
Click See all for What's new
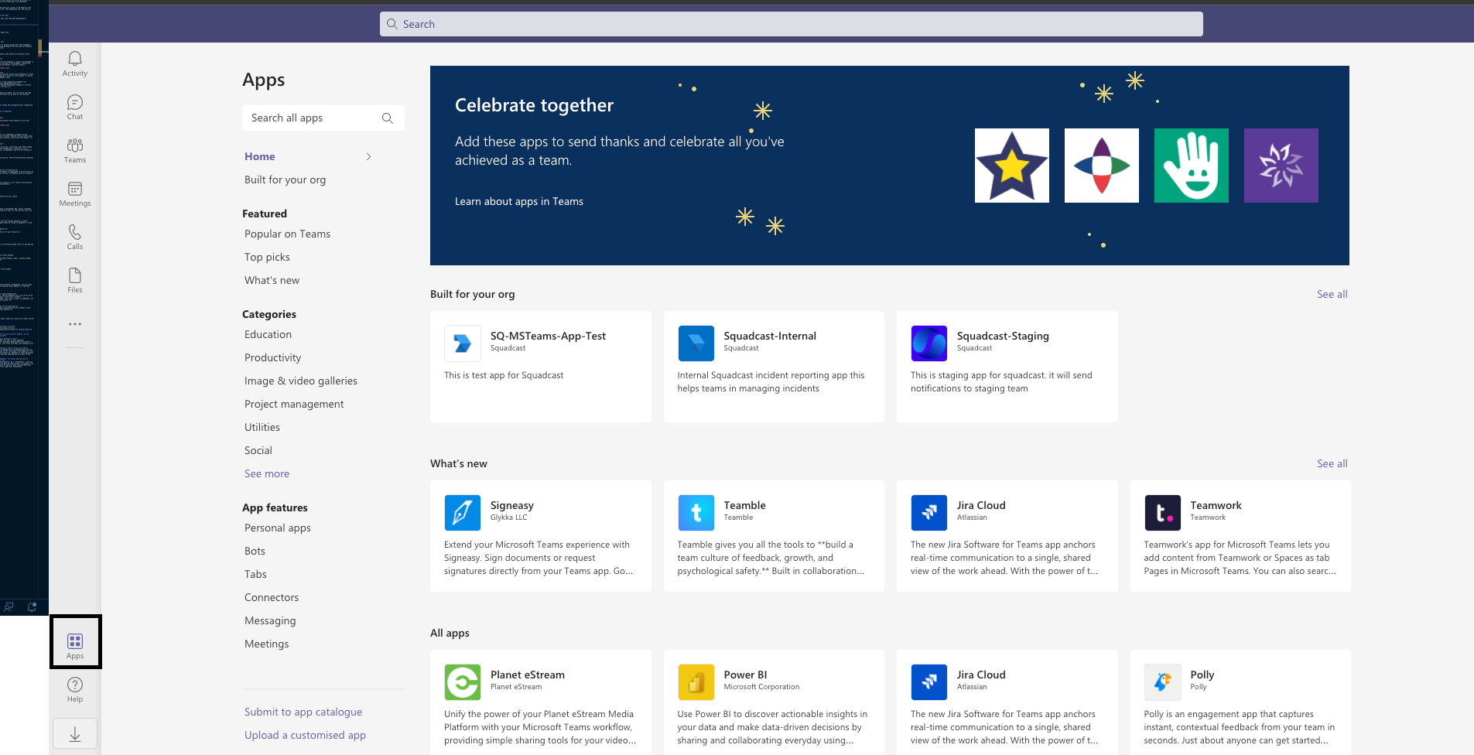tap(1332, 463)
